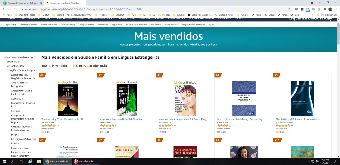
Task: Open the Chrome extensions puzzle icon
Action: tap(325, 9)
